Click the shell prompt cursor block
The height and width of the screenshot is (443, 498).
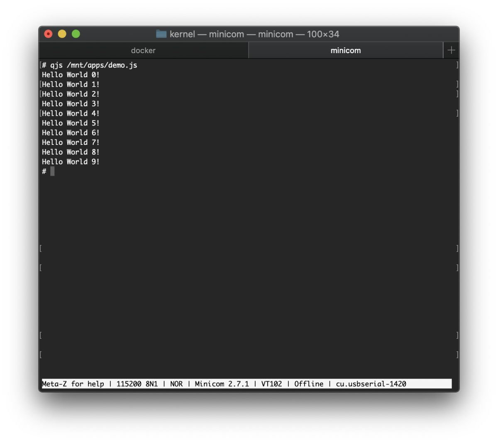[52, 171]
